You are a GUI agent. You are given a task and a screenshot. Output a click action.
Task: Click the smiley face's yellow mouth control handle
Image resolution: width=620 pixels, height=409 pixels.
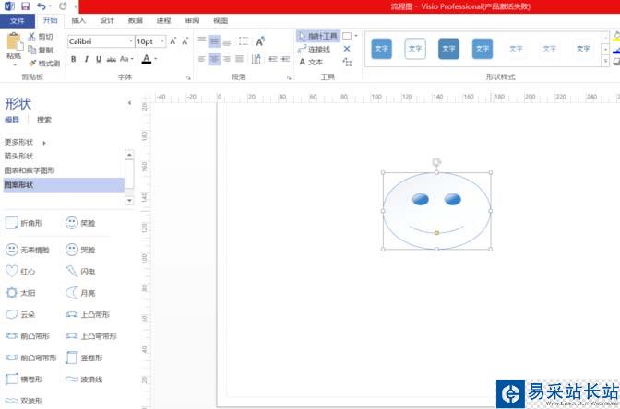coord(436,233)
